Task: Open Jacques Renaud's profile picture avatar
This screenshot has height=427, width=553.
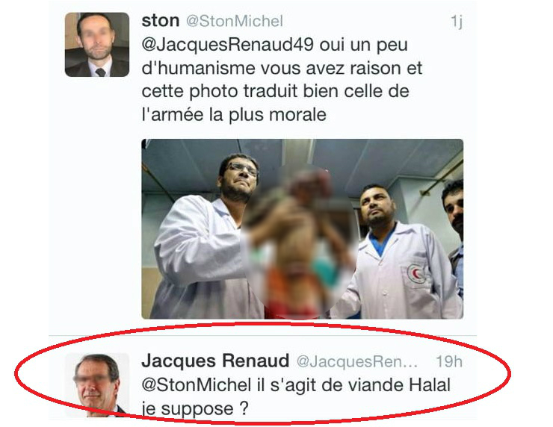Action: [97, 385]
